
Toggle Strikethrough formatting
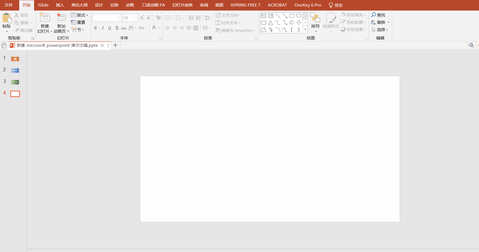pyautogui.click(x=124, y=28)
